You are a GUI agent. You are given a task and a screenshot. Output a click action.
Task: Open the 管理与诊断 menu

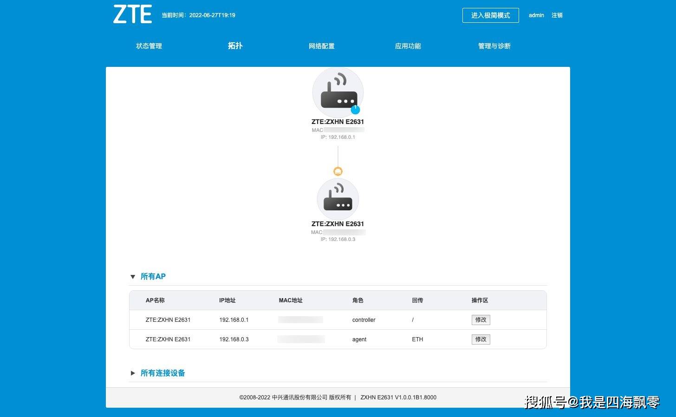494,46
